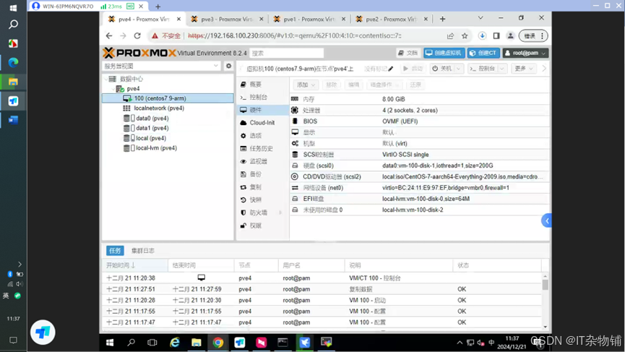625x352 pixels.
Task: Open the 任务历史 task history item
Action: 262,148
